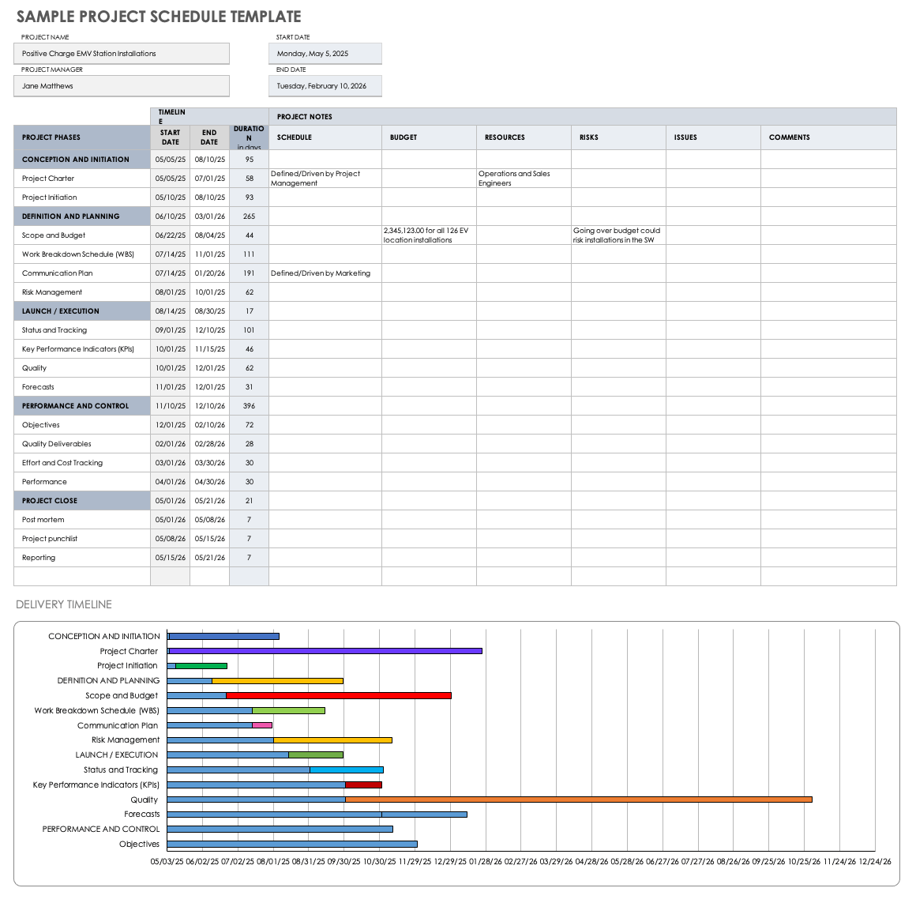Click the Reporting row end date cell
916x903 pixels.
208,557
